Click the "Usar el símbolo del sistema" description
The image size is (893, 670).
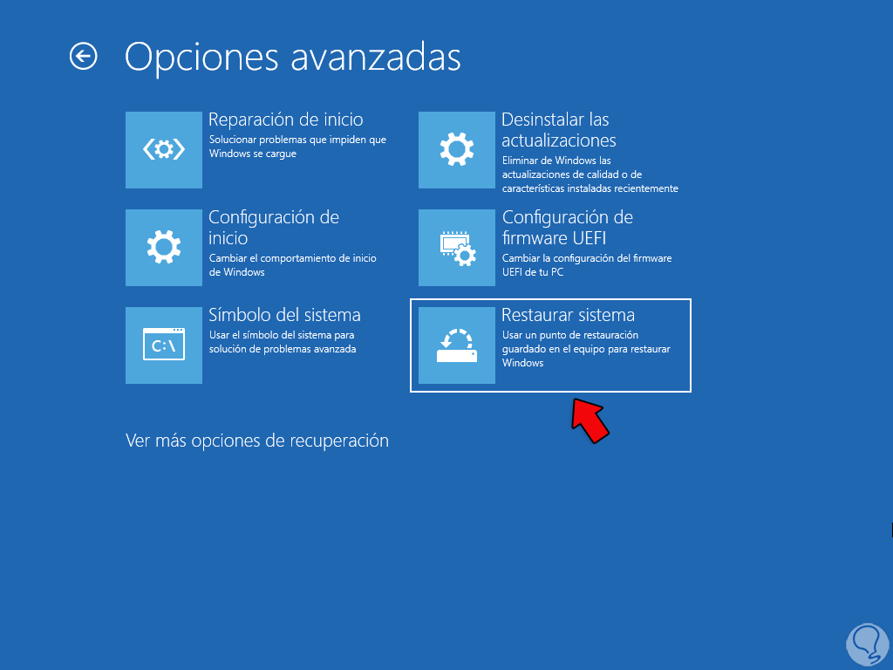[x=283, y=342]
